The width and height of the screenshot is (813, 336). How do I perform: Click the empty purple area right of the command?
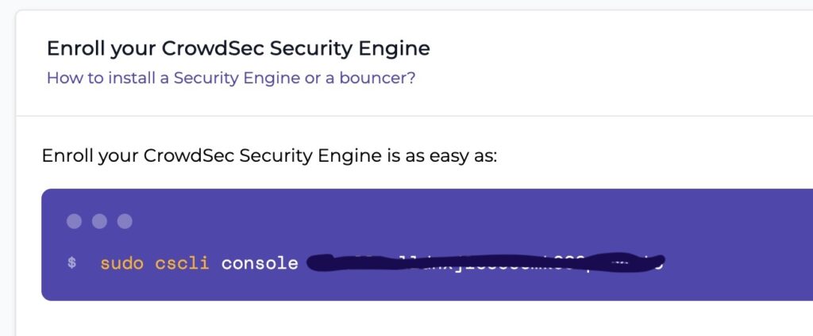[739, 263]
